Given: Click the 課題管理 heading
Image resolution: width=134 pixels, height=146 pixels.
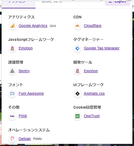Looking at the screenshot, I should [x=16, y=62].
